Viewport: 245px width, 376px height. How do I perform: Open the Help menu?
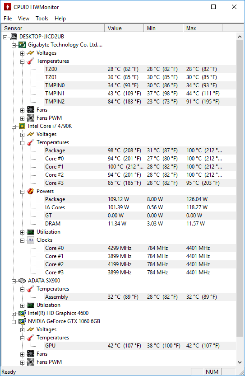[x=60, y=19]
